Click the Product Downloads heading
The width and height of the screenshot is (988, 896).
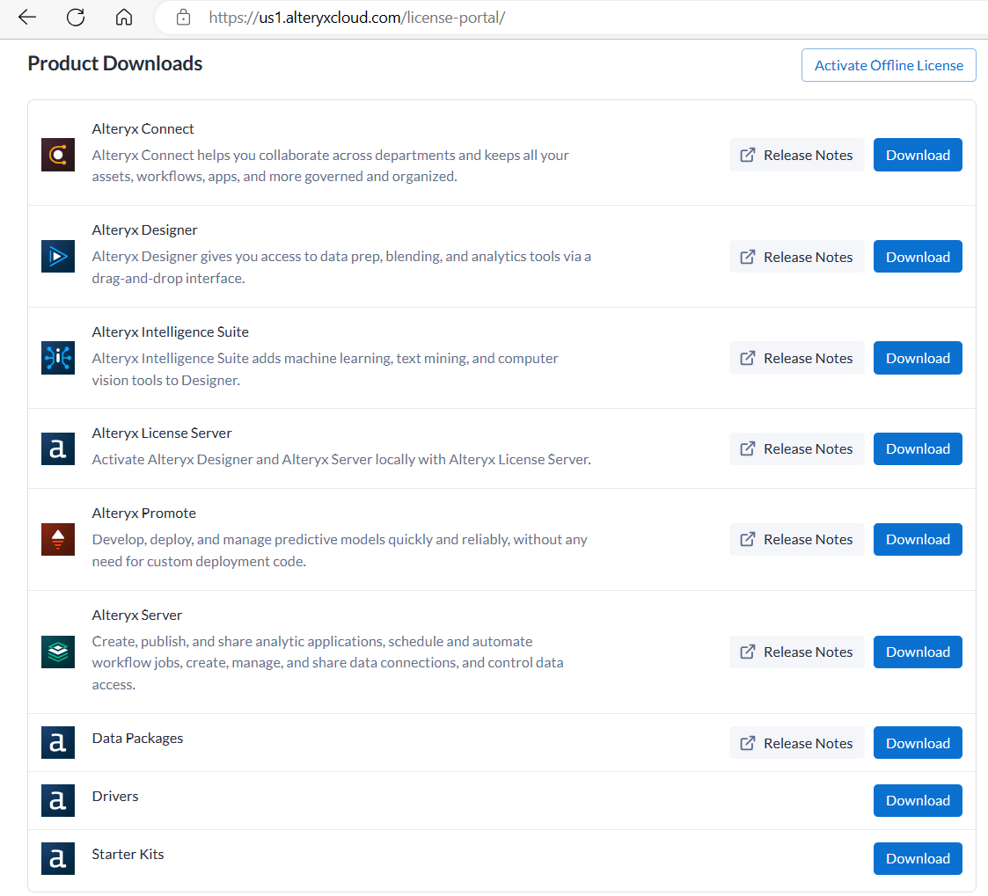tap(114, 63)
